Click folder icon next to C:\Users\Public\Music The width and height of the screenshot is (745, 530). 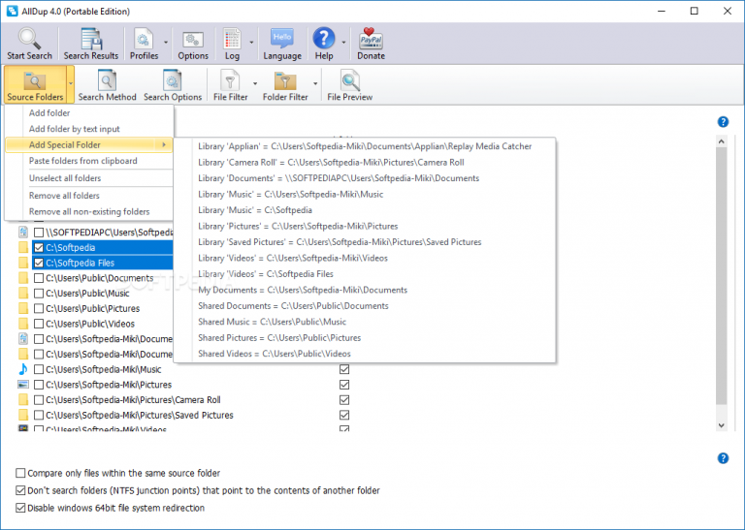pyautogui.click(x=23, y=294)
